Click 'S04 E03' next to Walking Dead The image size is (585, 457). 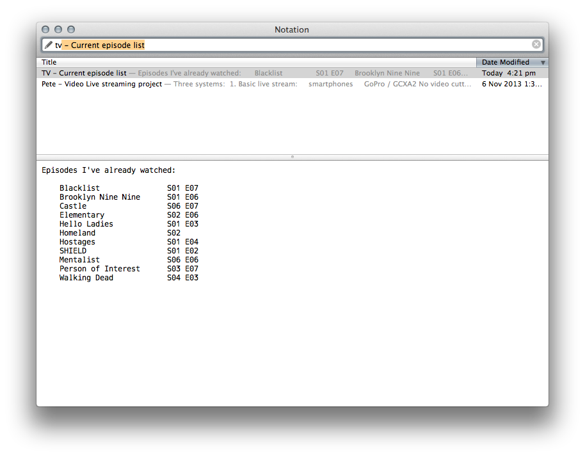click(183, 278)
